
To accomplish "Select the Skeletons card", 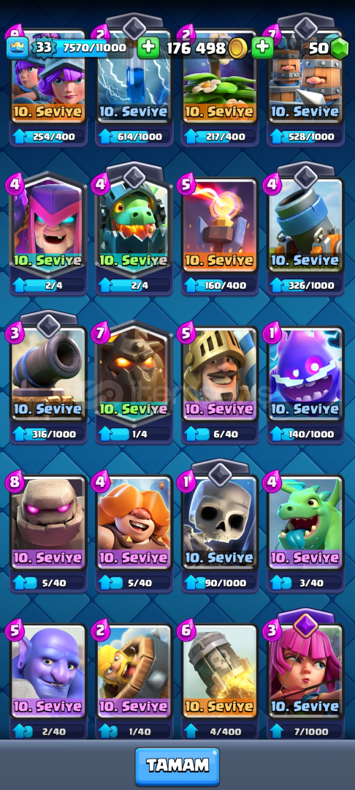I will point(220,522).
